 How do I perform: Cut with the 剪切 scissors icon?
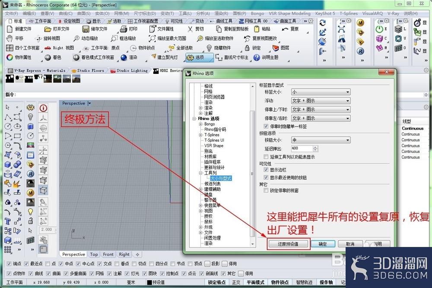pos(190,29)
